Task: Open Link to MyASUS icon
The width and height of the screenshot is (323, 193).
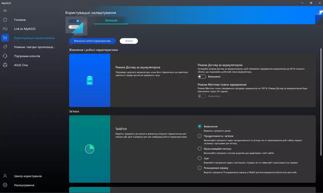Action: tap(5, 29)
